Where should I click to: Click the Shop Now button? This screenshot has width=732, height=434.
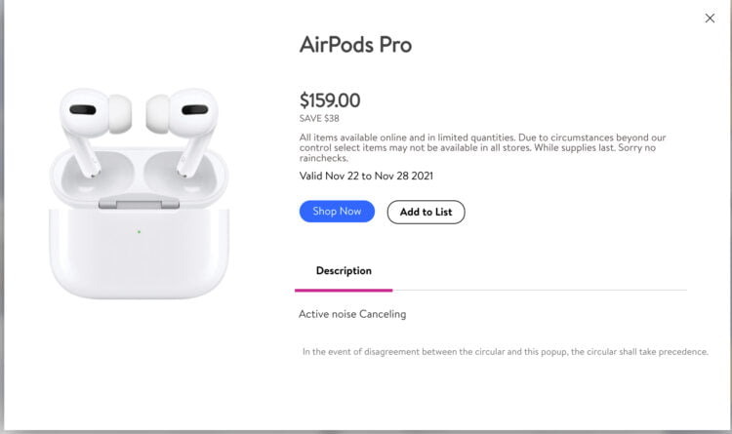337,212
